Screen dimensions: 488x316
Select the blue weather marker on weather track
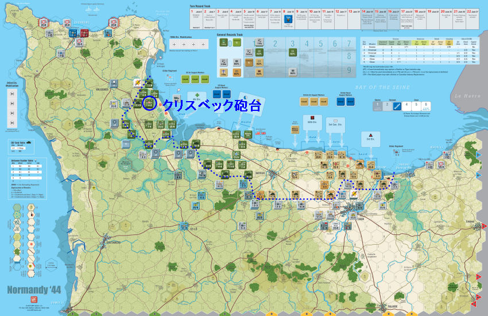point(397,106)
